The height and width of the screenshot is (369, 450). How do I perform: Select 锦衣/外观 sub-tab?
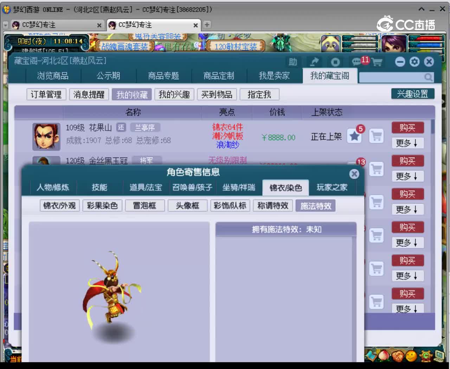click(x=59, y=206)
